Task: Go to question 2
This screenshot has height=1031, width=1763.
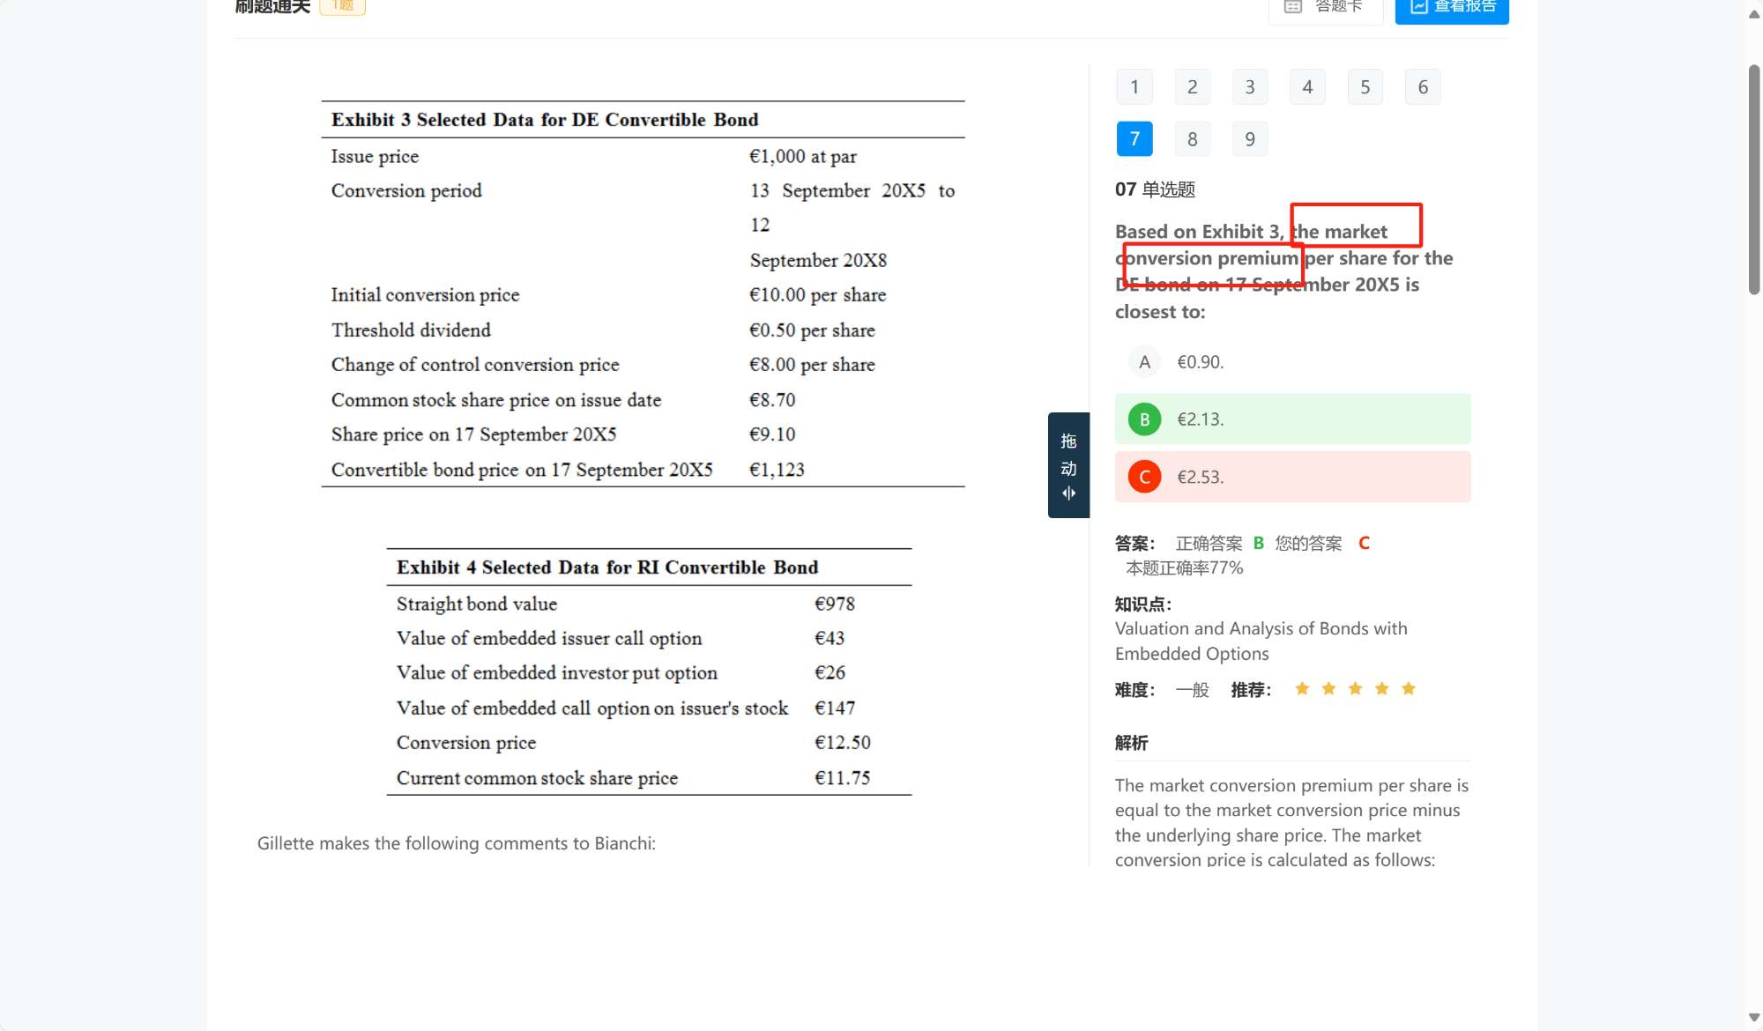Action: coord(1192,87)
